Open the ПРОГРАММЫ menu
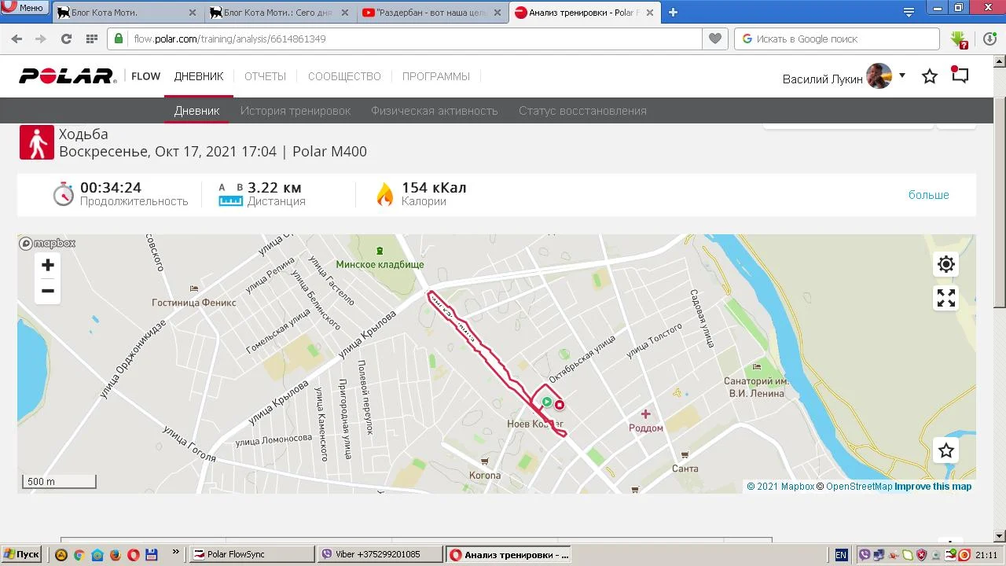 (436, 76)
